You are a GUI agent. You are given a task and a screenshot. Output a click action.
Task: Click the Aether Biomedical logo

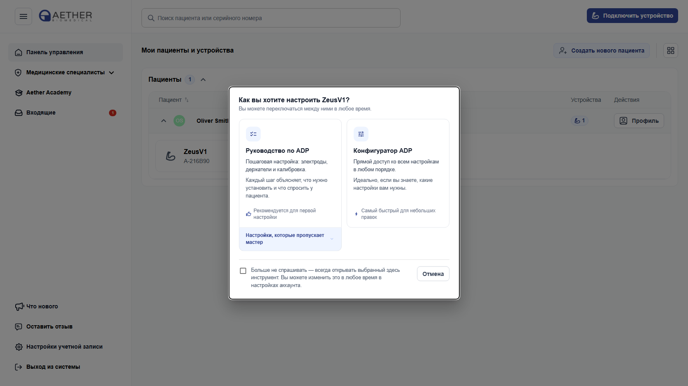[65, 16]
